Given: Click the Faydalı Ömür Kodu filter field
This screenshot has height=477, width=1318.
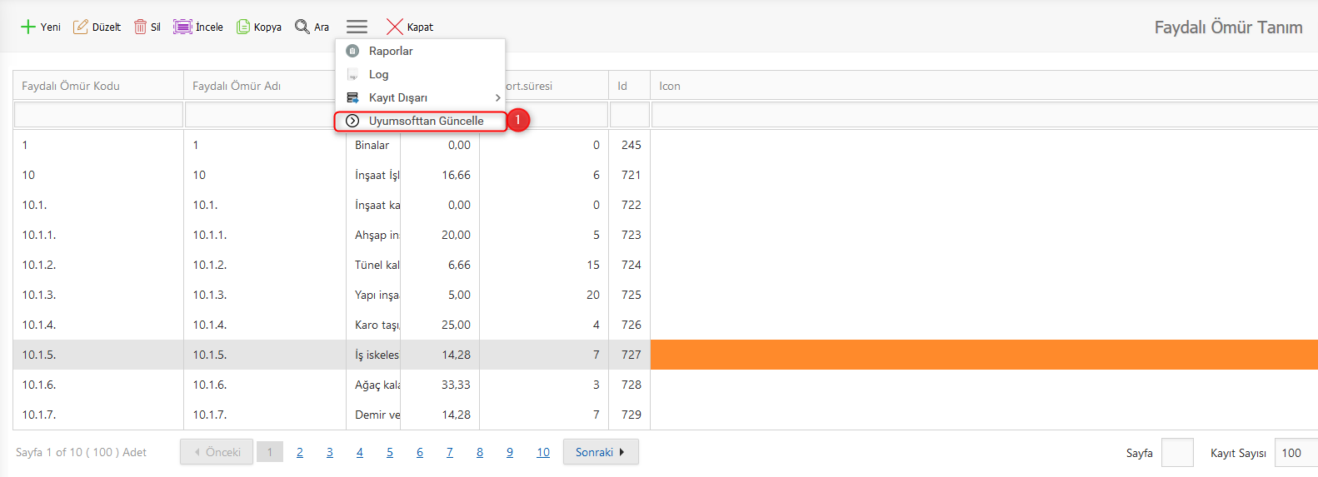Looking at the screenshot, I should 98,114.
